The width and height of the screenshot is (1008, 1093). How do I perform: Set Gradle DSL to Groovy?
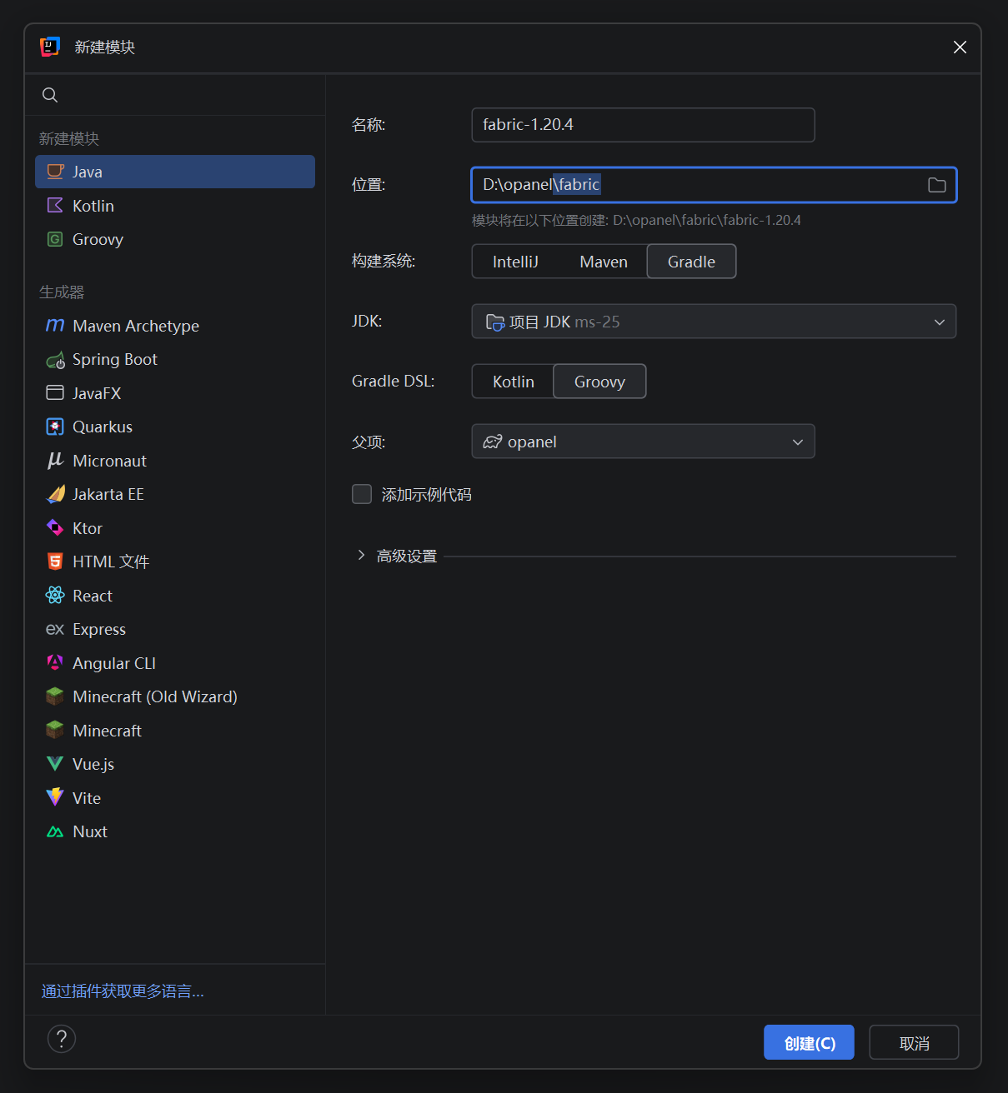[599, 382]
